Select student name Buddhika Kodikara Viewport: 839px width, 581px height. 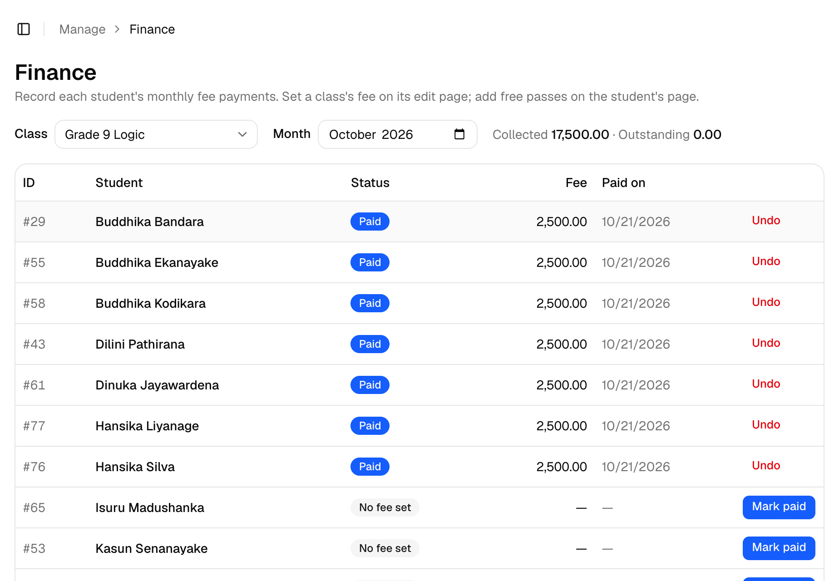click(x=151, y=303)
